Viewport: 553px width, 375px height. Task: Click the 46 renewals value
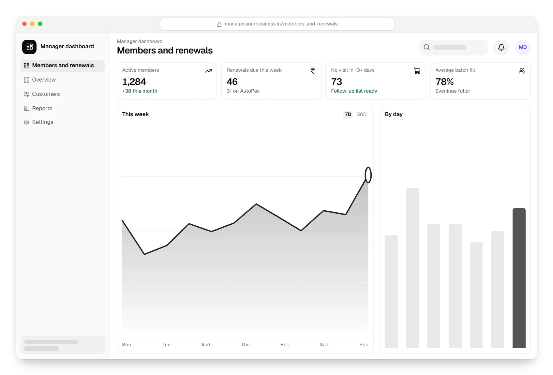[x=232, y=82]
